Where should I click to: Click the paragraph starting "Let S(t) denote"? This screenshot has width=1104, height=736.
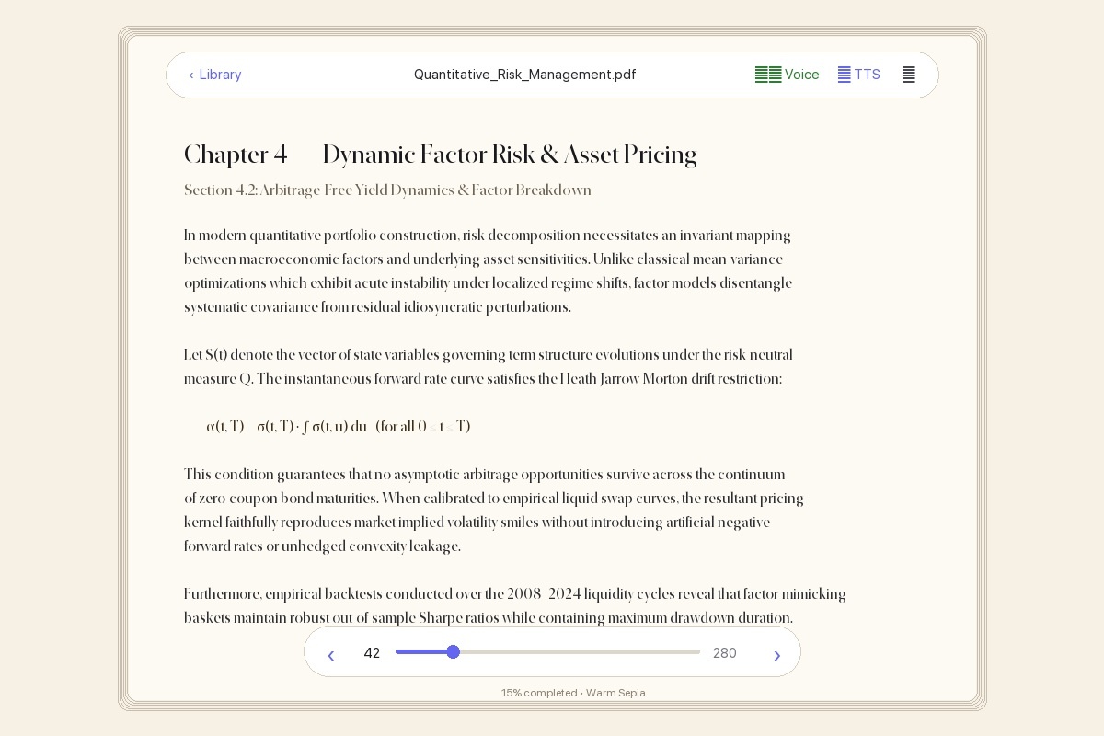point(488,367)
